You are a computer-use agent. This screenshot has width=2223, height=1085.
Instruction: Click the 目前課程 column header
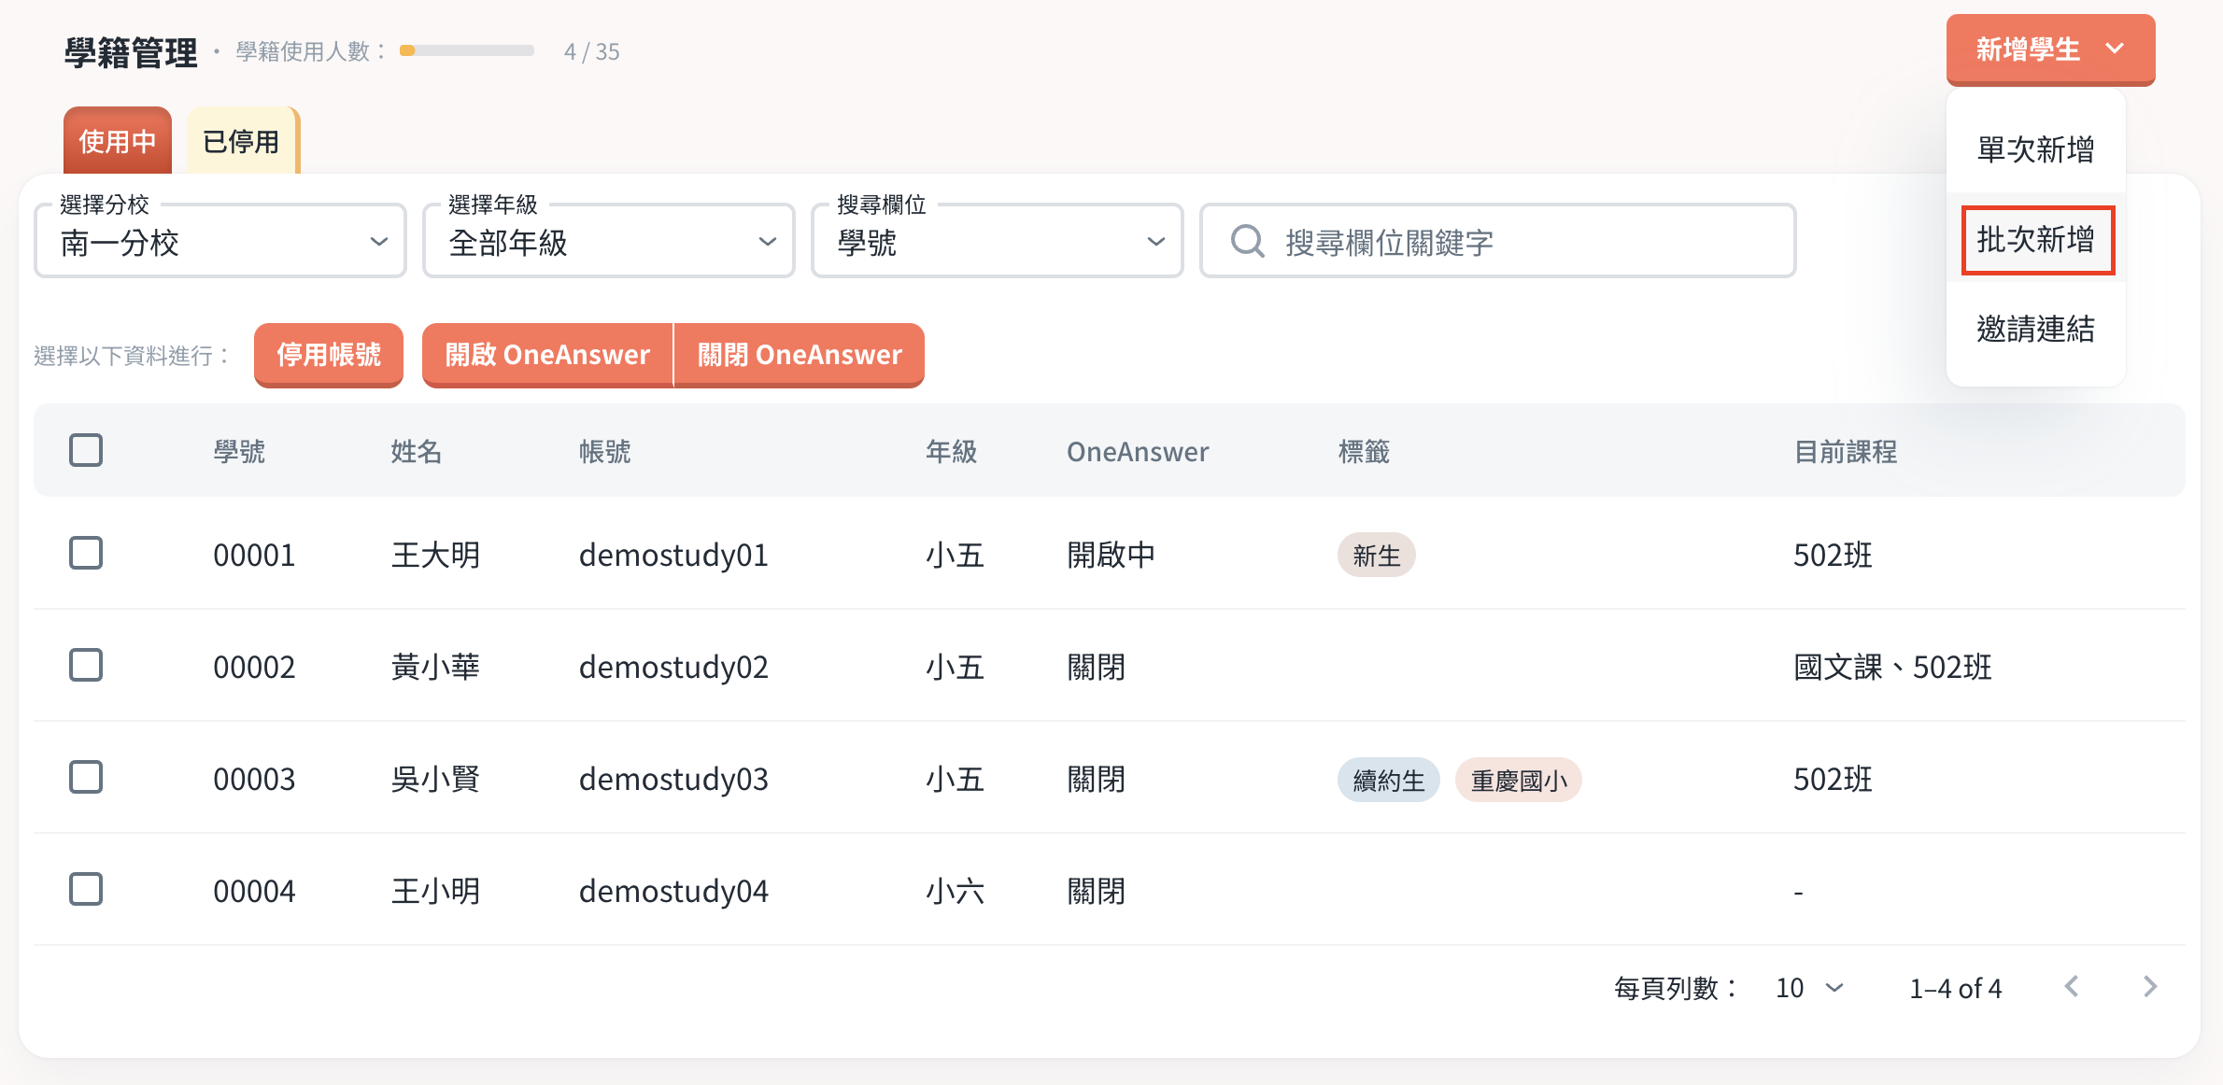point(1846,452)
